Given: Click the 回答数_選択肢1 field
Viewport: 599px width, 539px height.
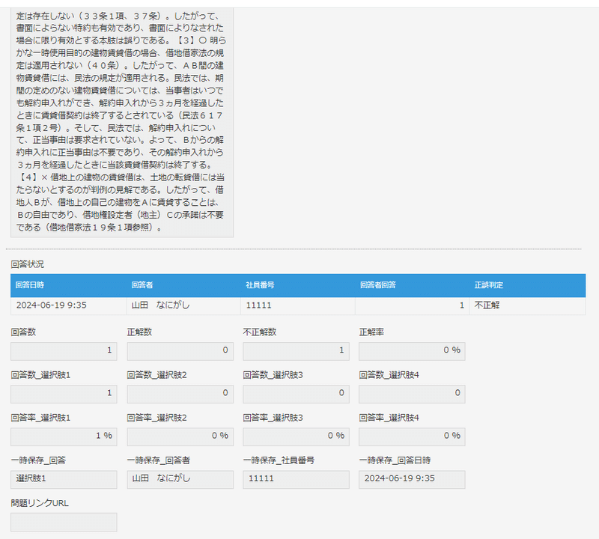Looking at the screenshot, I should pyautogui.click(x=64, y=394).
